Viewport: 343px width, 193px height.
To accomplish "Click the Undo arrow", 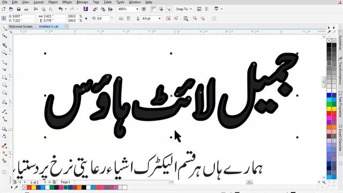I will [61, 9].
